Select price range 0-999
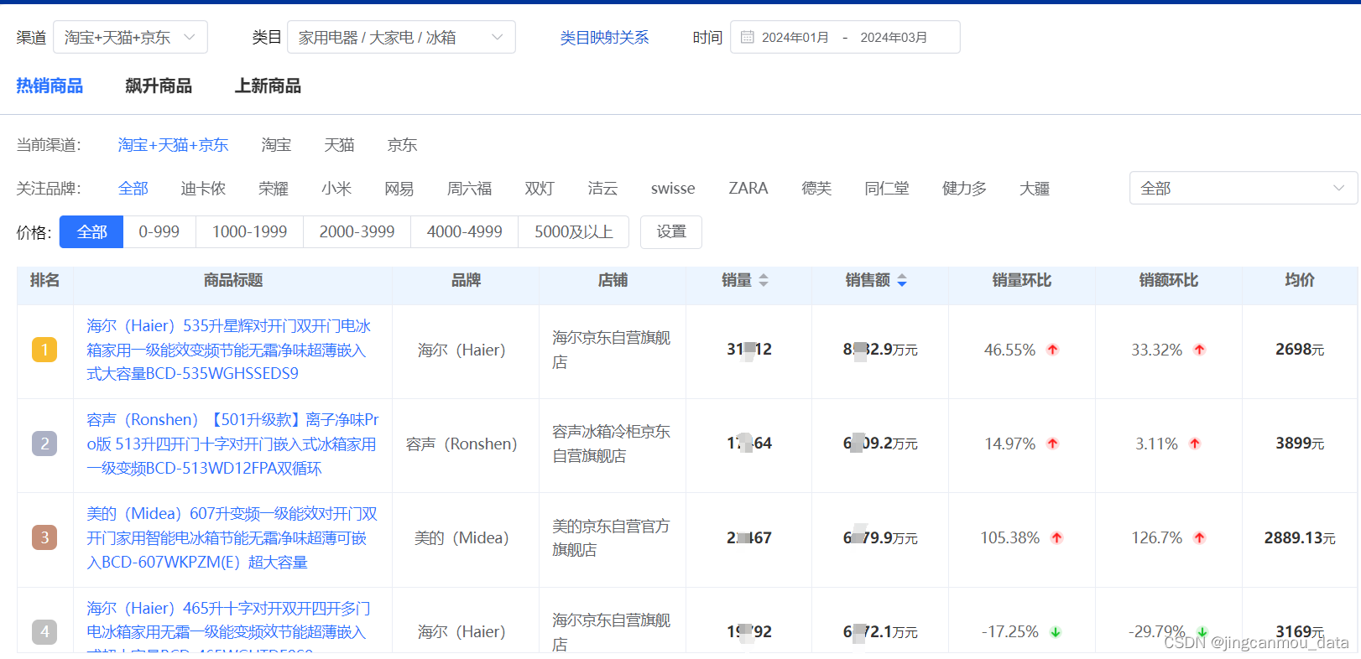 159,232
